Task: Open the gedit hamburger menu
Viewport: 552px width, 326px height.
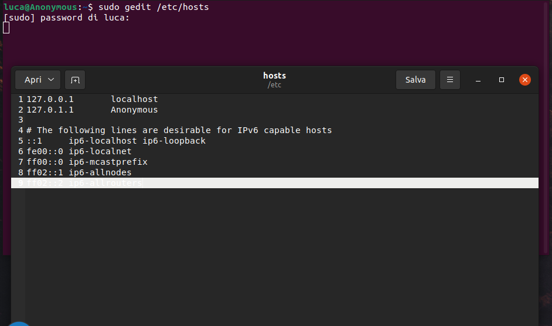Action: 449,80
